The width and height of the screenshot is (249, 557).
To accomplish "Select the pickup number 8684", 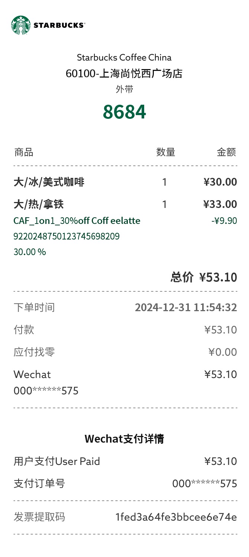I will coord(124,112).
